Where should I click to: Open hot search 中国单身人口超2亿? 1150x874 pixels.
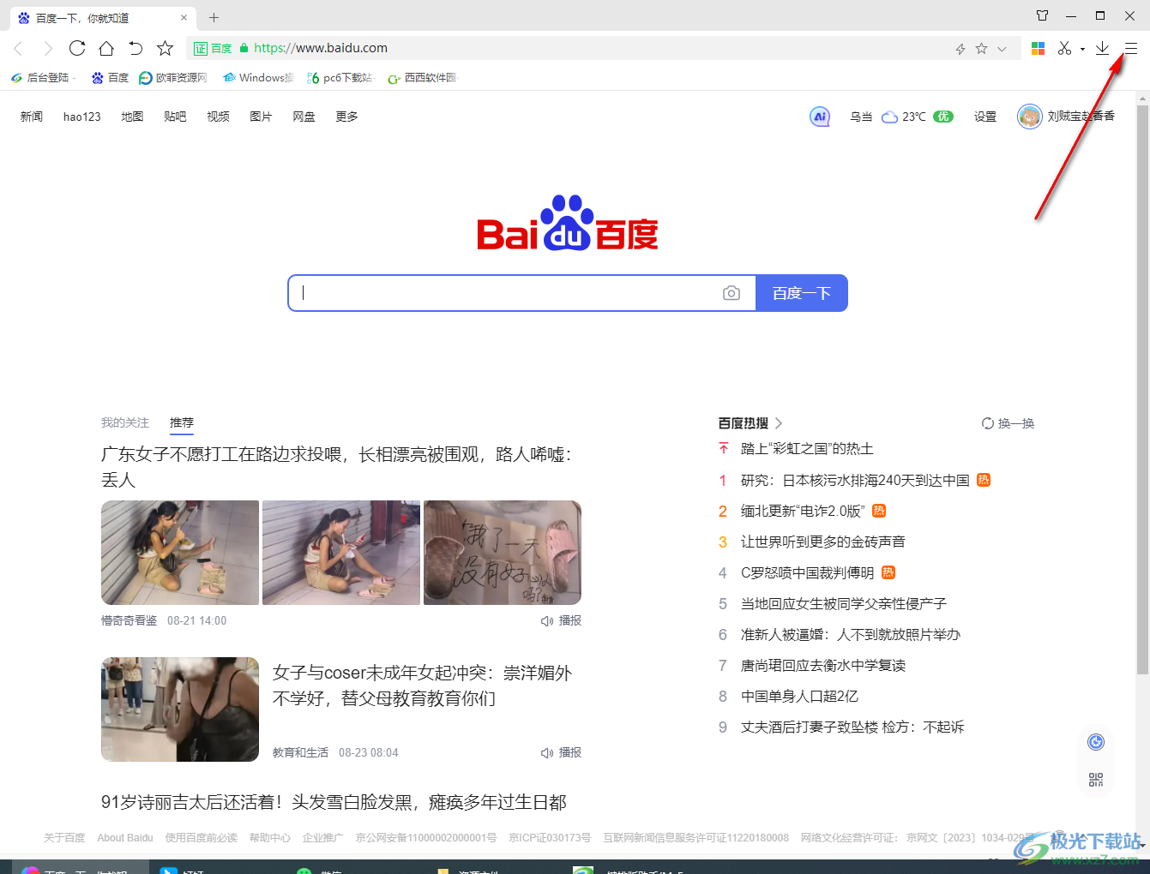[799, 696]
